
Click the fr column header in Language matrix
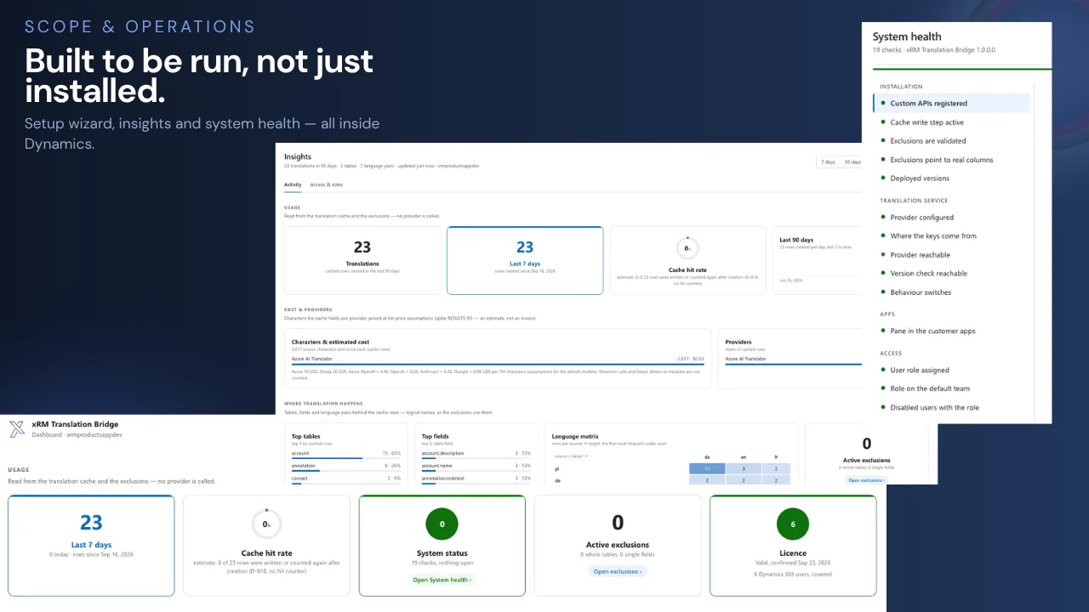click(x=775, y=456)
